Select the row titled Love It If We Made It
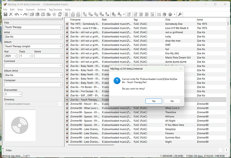Viewport: 231px width, 158px height. pos(145,28)
